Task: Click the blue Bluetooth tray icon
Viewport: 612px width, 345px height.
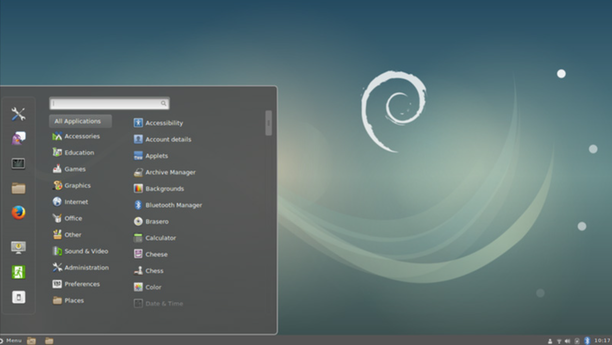Action: pyautogui.click(x=587, y=341)
